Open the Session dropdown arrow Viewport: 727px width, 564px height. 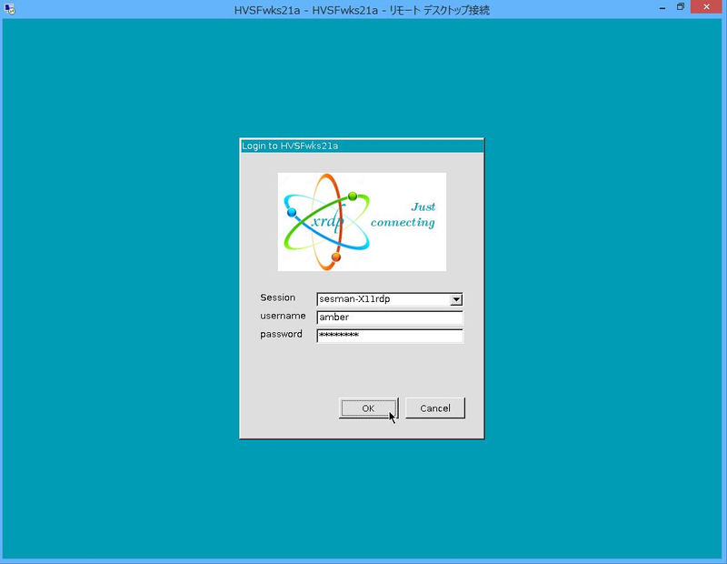pyautogui.click(x=456, y=299)
